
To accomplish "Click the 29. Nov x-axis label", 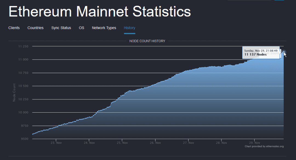I will [254, 143].
